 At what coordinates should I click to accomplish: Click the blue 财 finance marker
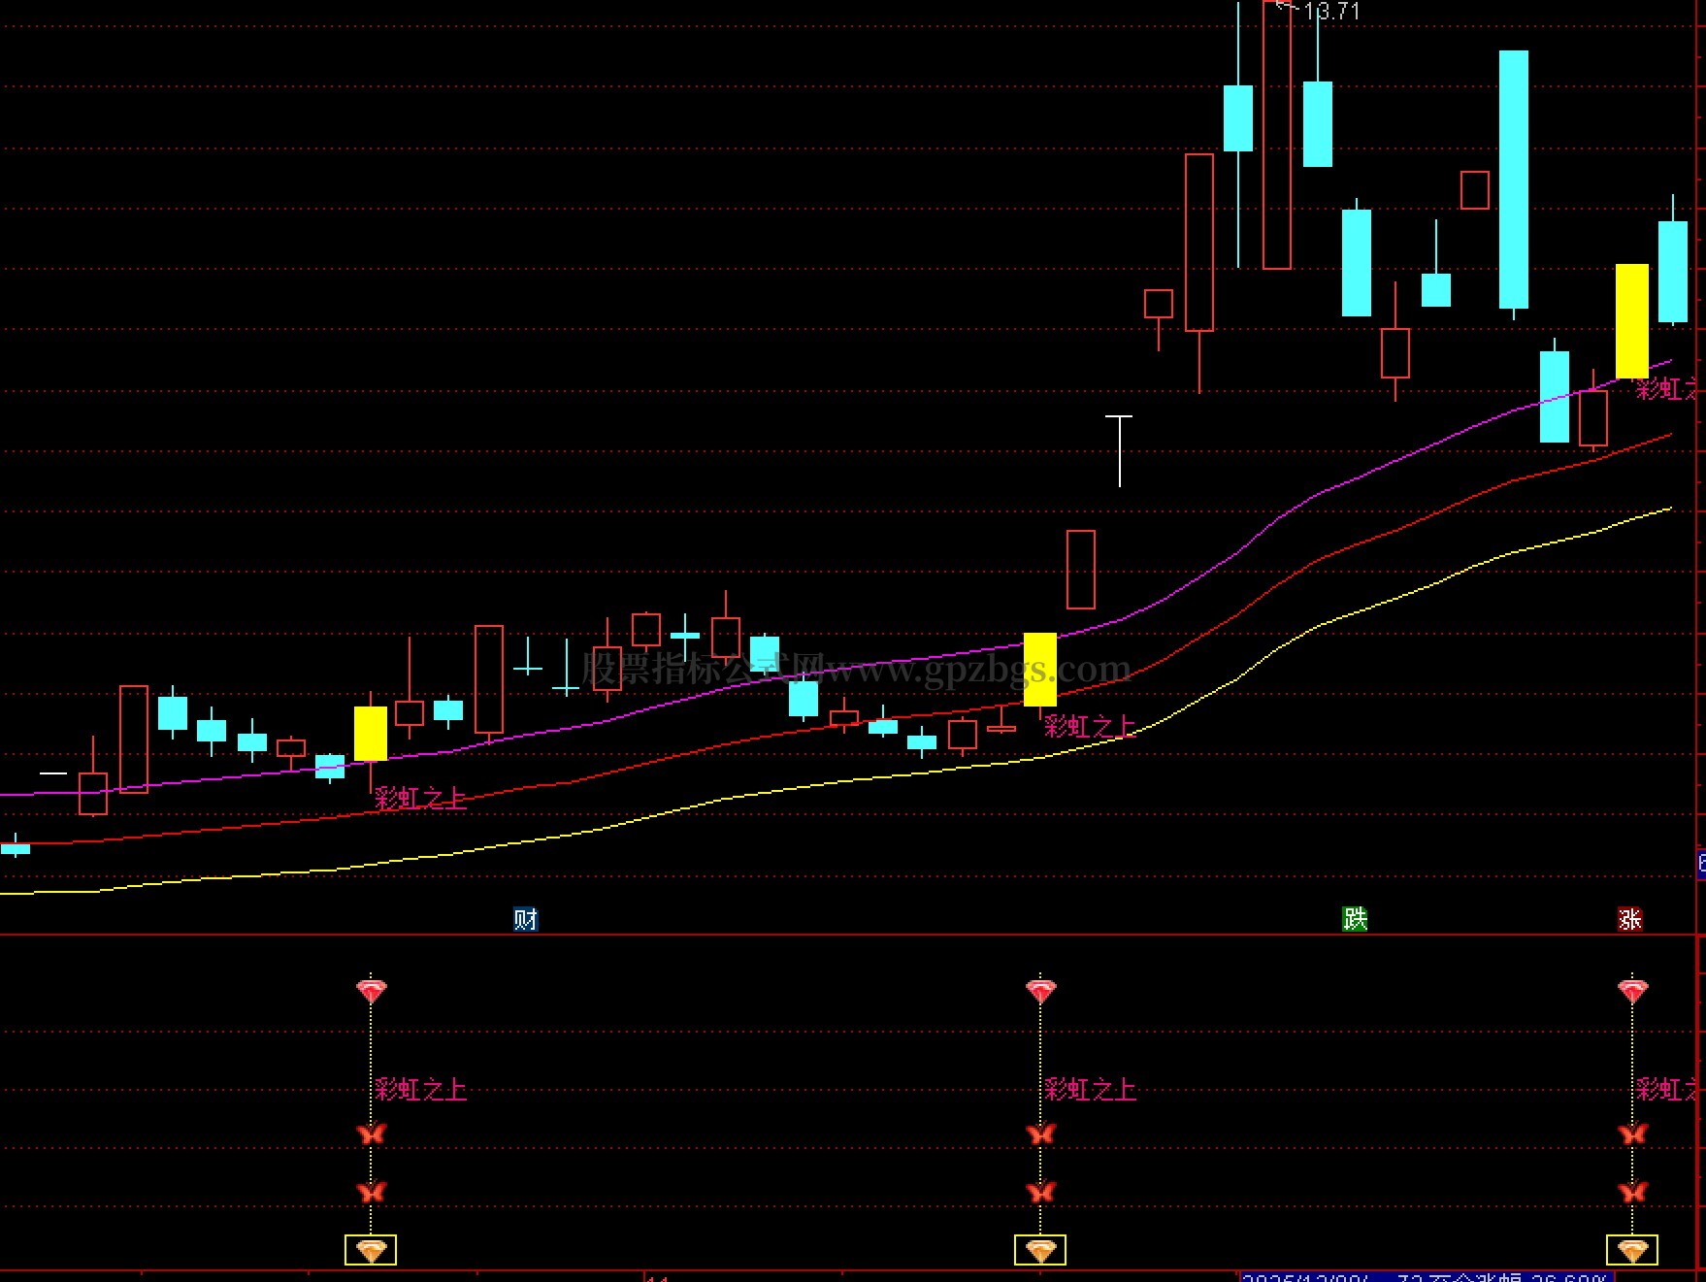pos(525,919)
